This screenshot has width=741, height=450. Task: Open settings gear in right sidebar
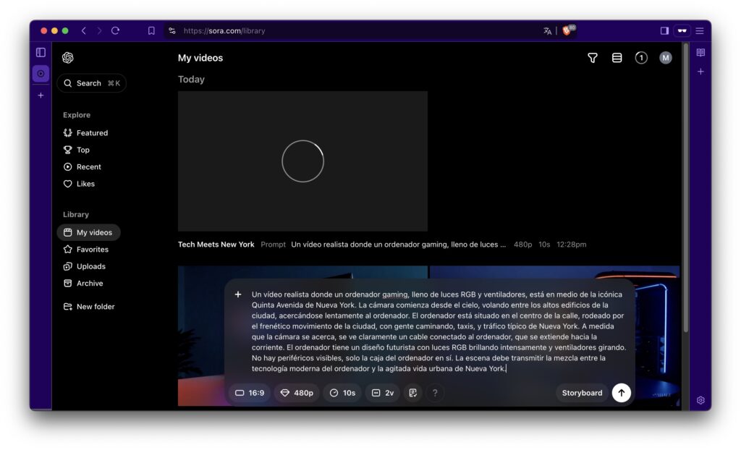[700, 400]
